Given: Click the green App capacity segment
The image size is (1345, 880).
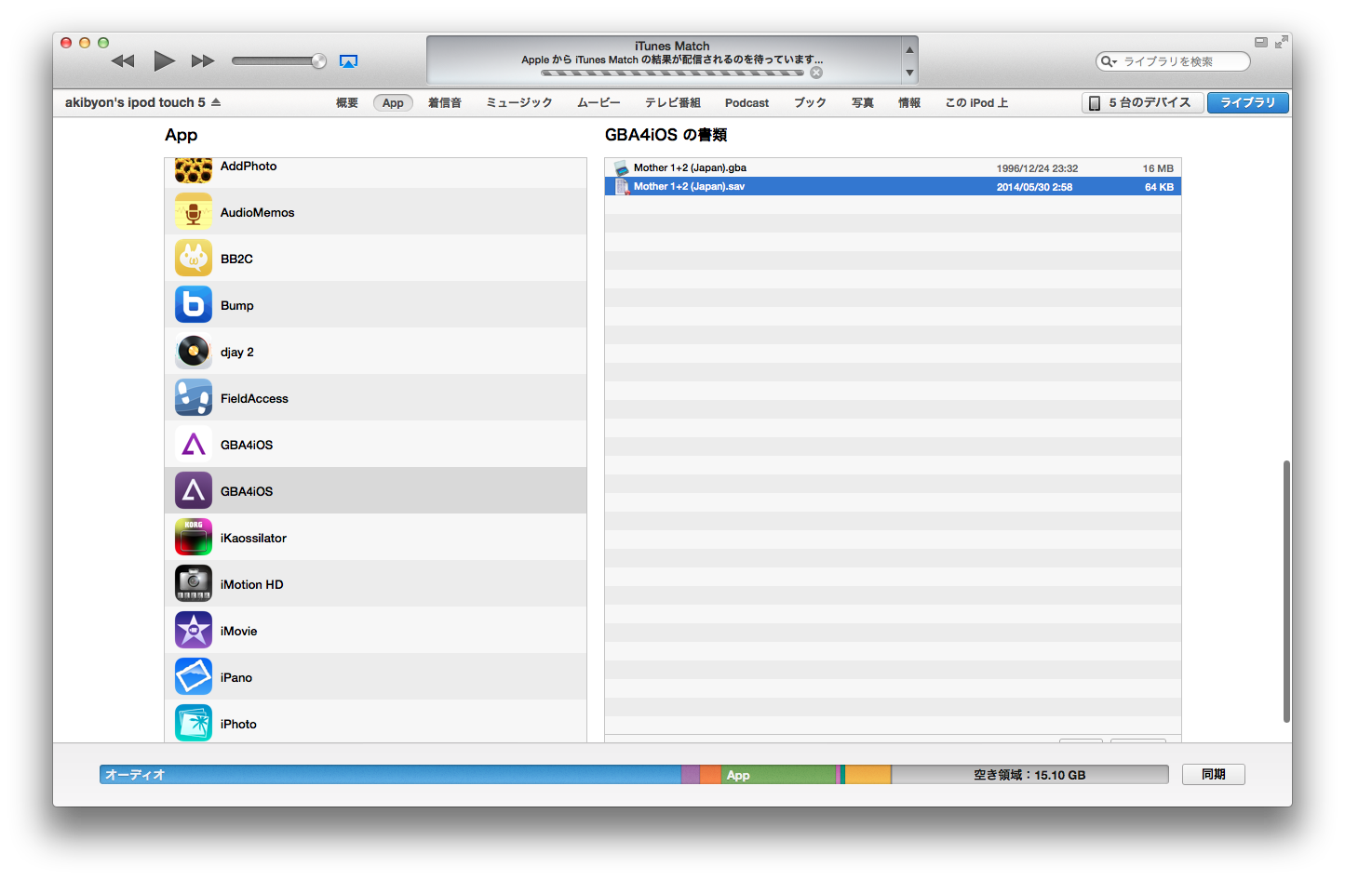Looking at the screenshot, I should (779, 774).
